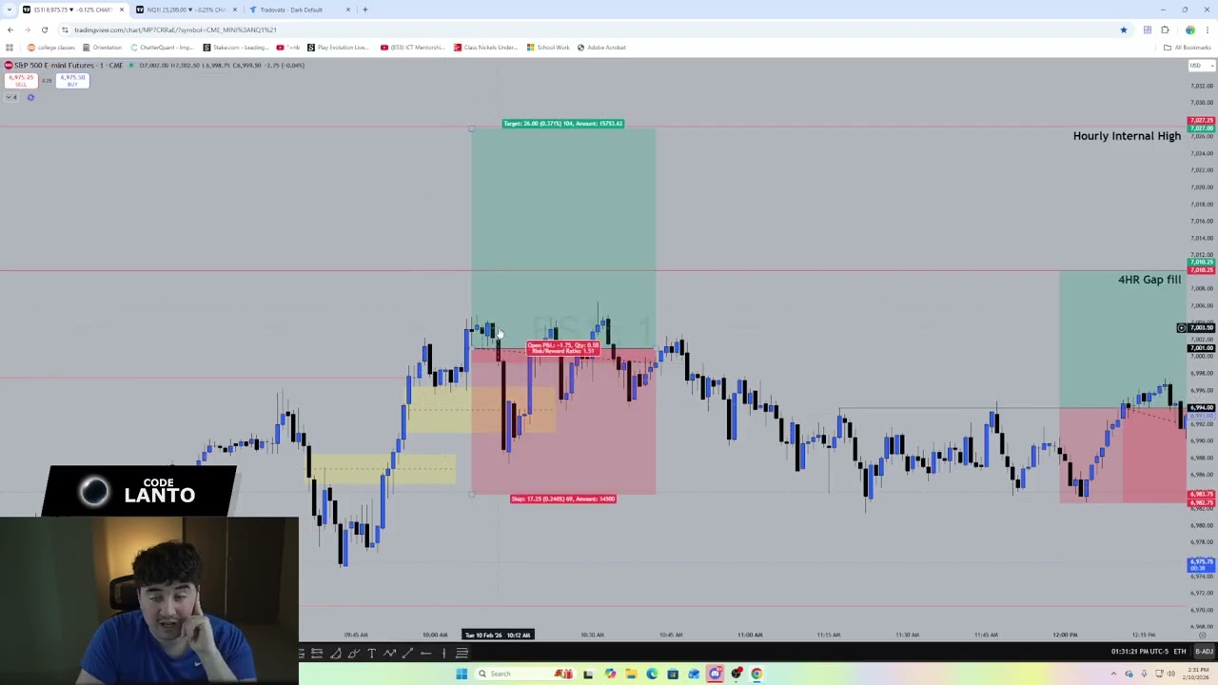This screenshot has width=1218, height=685.
Task: Select the Vertical Line tool
Action: click(x=443, y=653)
